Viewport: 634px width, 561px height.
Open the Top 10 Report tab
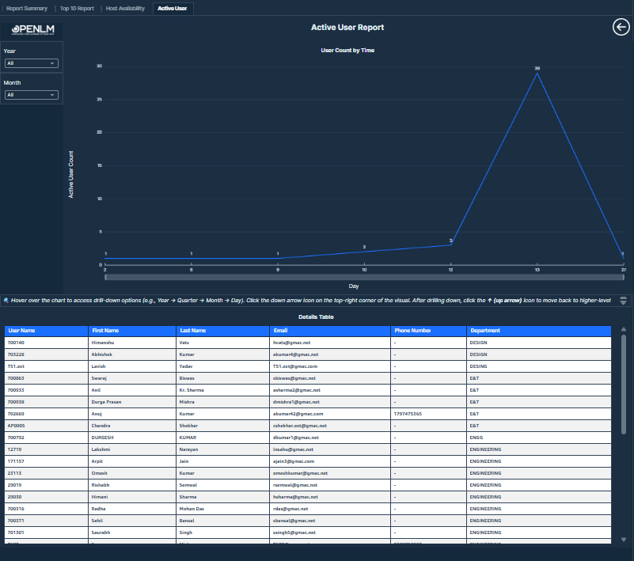coord(77,8)
